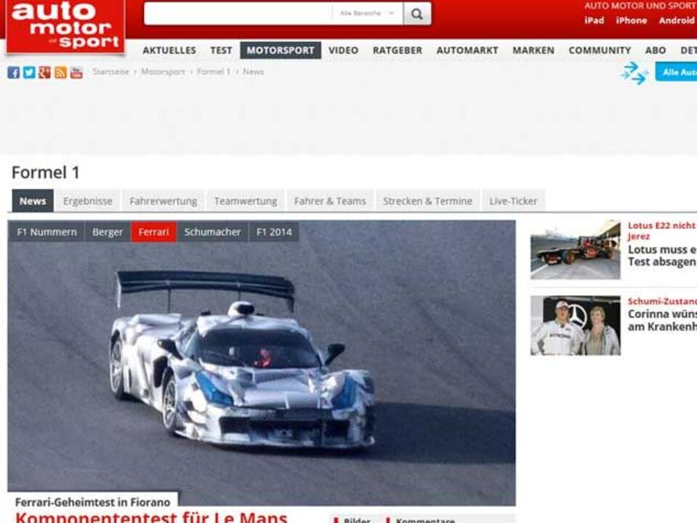Viewport: 697px width, 523px height.
Task: Switch to the Fahrer & Teams tab
Action: 330,200
